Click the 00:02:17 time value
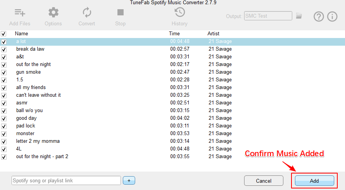 (180, 64)
